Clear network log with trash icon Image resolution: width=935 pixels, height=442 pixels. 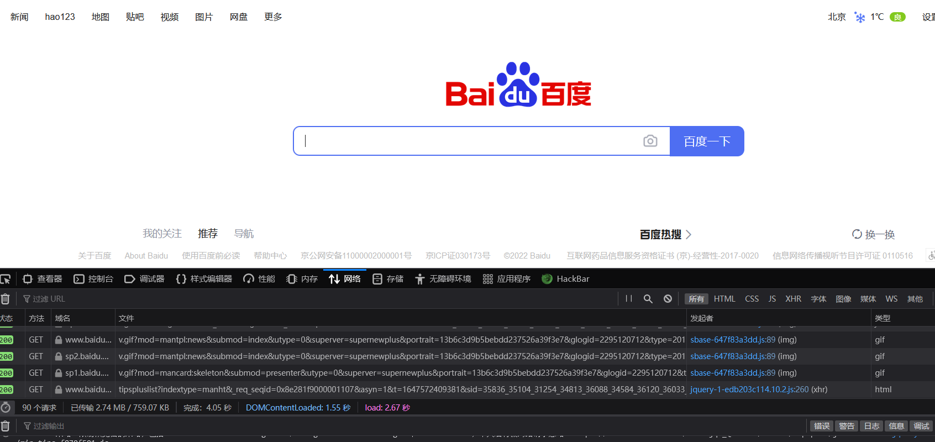pos(5,299)
